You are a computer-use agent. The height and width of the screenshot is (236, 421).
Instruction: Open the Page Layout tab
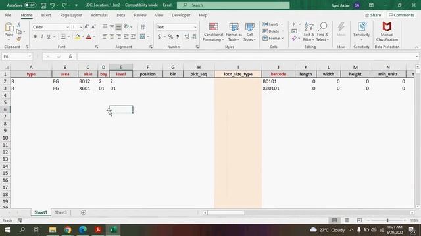click(71, 15)
